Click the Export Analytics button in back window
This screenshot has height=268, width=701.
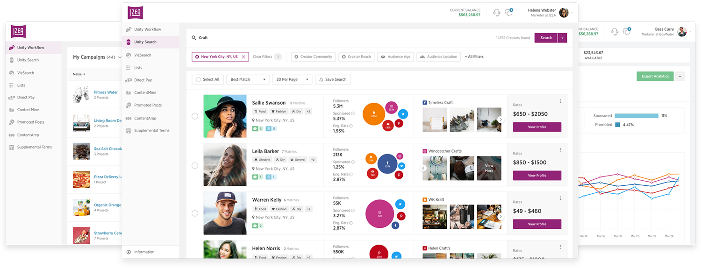655,77
